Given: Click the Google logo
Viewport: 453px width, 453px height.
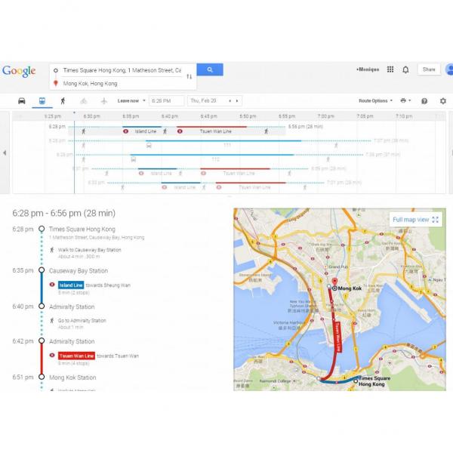Looking at the screenshot, I should pos(19,71).
